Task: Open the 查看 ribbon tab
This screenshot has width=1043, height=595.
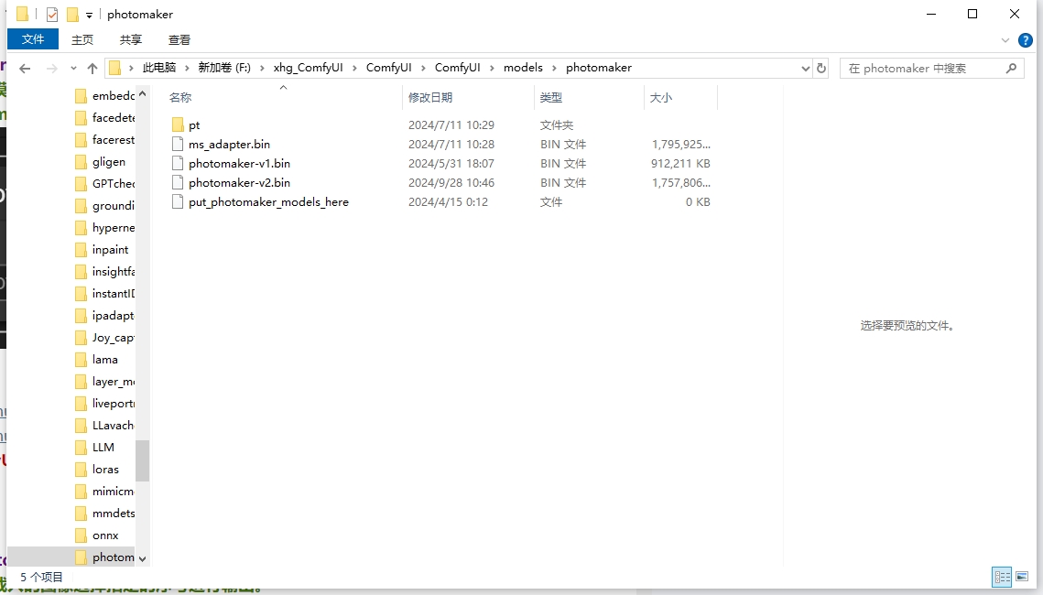Action: tap(179, 39)
